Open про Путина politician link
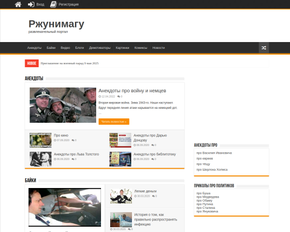 point(205,204)
